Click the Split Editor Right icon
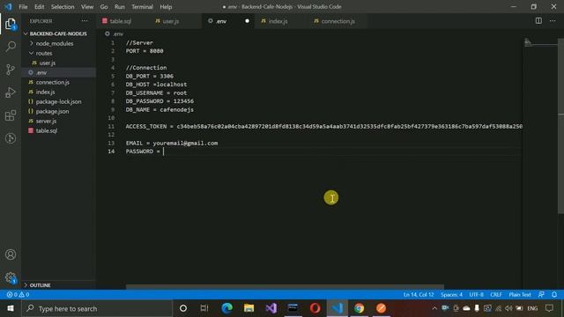 point(538,21)
